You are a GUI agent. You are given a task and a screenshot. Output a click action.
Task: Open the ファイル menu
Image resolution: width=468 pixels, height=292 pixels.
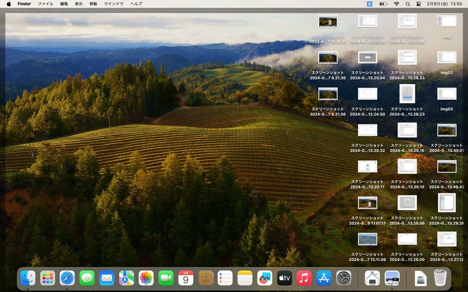pos(45,4)
